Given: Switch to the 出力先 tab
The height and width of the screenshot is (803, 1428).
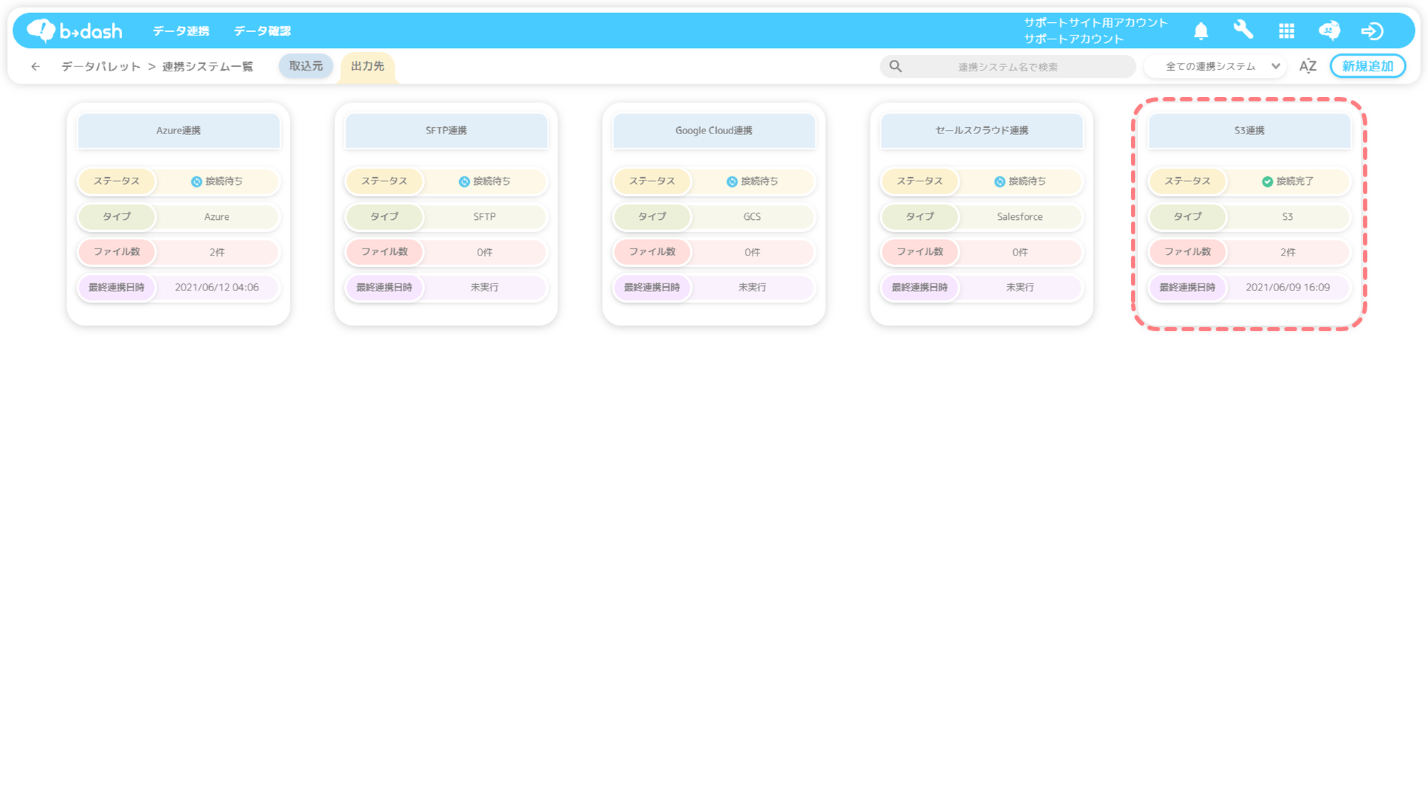Looking at the screenshot, I should click(368, 66).
